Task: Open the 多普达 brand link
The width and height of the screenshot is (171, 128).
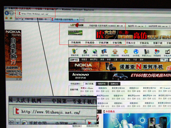Action: 128,60
